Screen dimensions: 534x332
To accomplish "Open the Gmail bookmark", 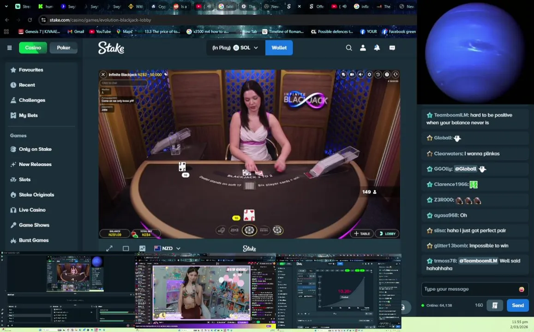I will tap(76, 32).
